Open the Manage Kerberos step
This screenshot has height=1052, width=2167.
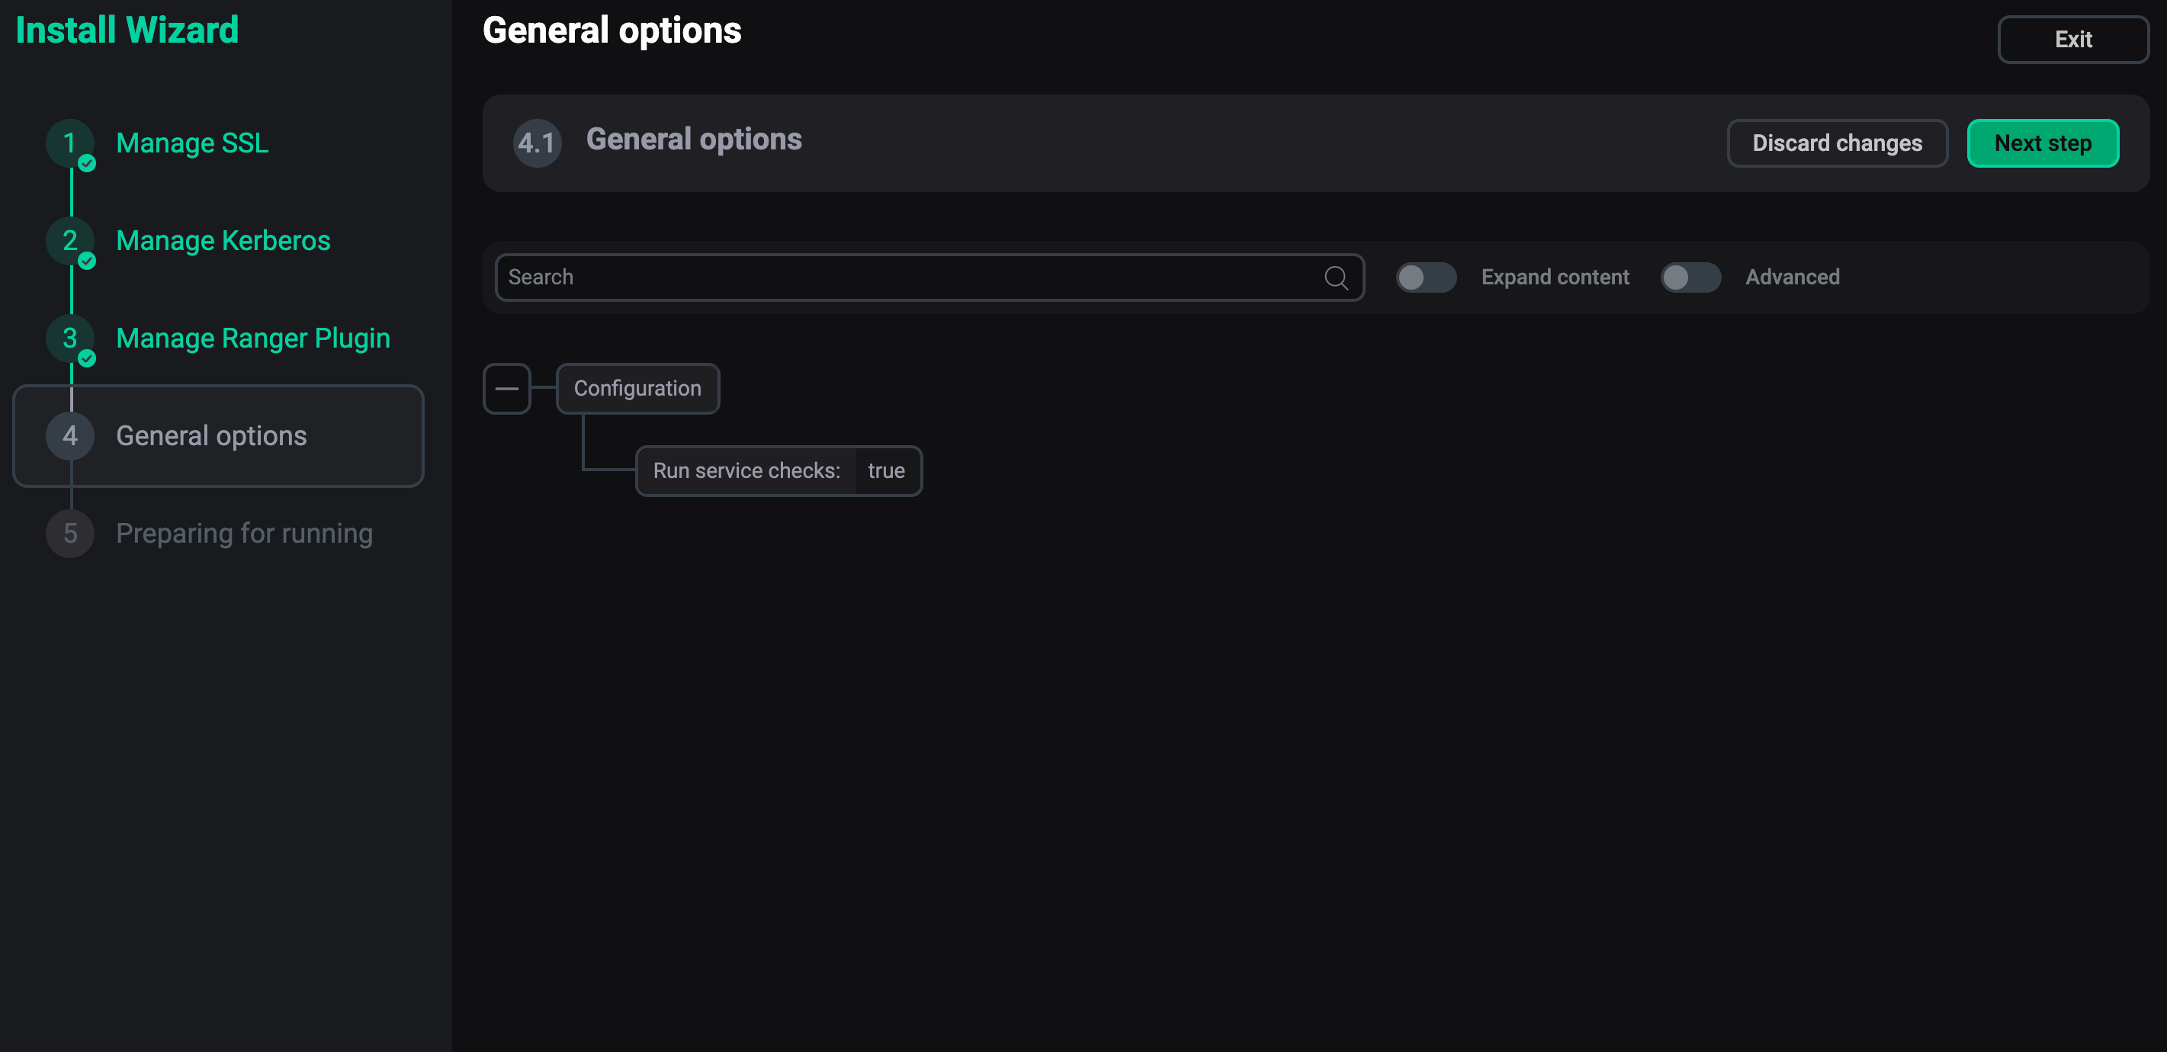click(x=223, y=240)
